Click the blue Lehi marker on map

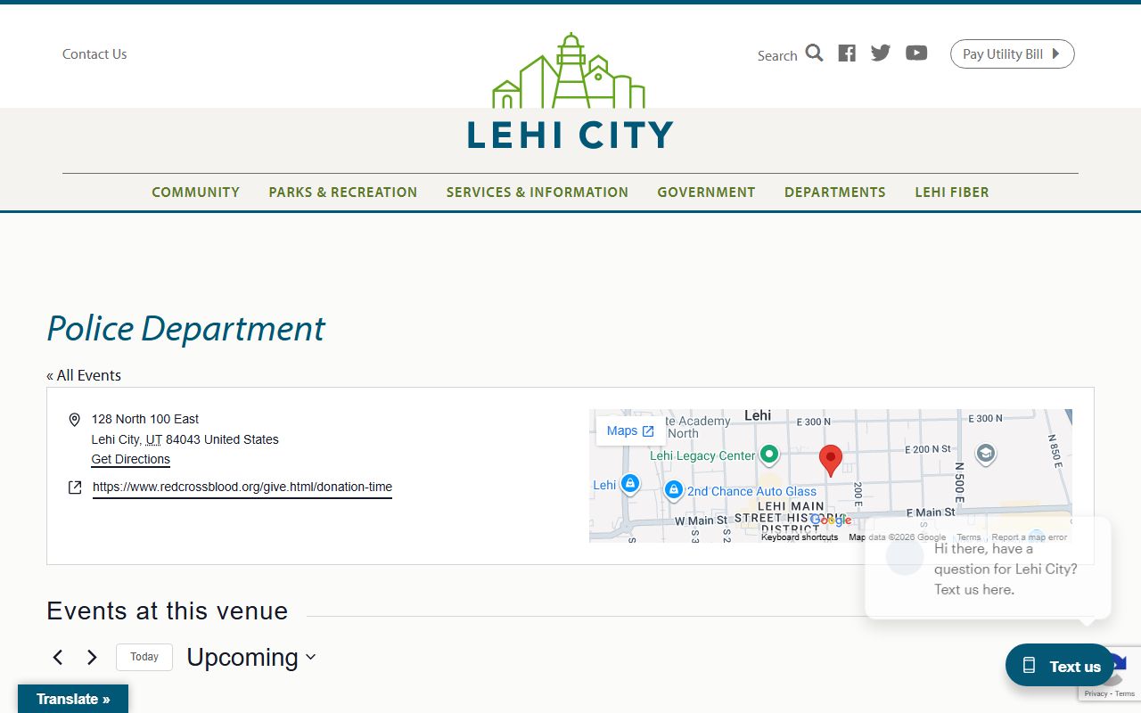(630, 484)
